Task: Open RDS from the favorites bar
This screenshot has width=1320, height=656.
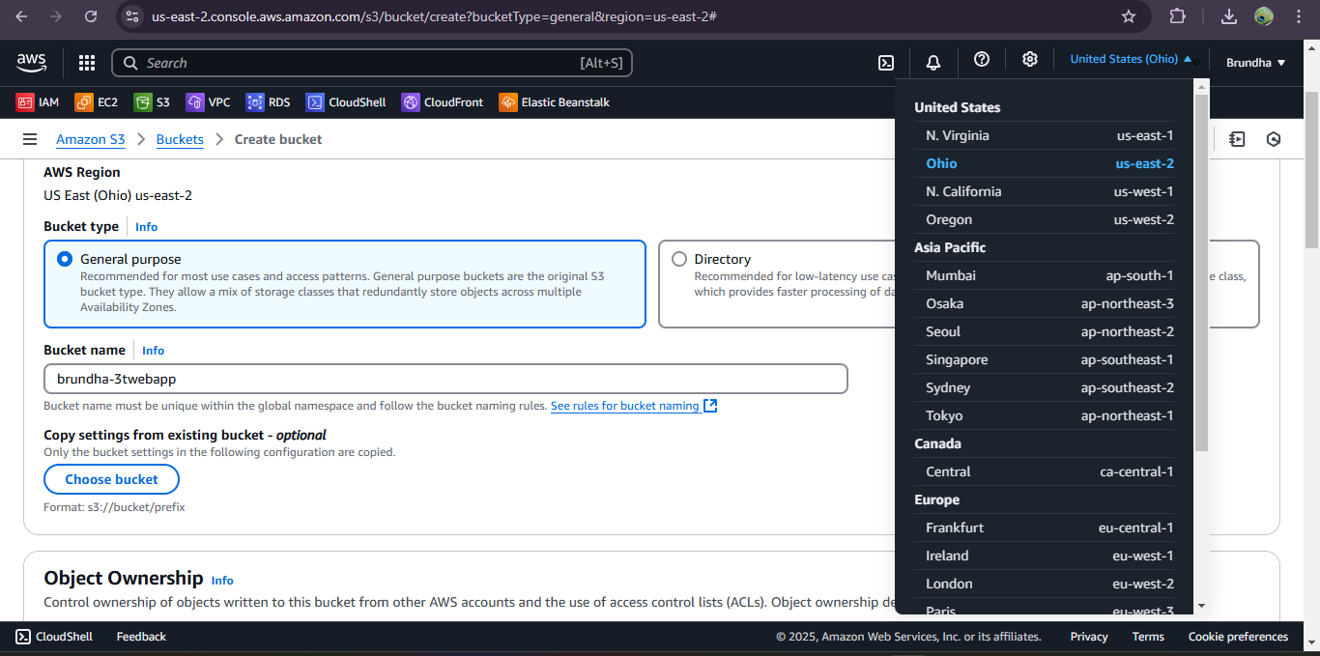Action: (x=268, y=102)
